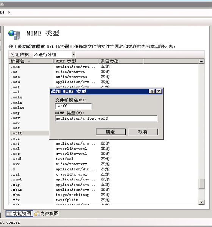Click the scroll up arrow of list
Image resolution: width=212 pixels, height=227 pixels.
tap(201, 61)
